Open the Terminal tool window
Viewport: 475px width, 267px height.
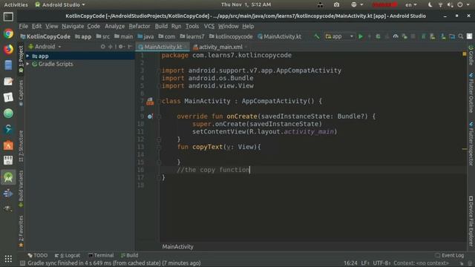click(101, 255)
